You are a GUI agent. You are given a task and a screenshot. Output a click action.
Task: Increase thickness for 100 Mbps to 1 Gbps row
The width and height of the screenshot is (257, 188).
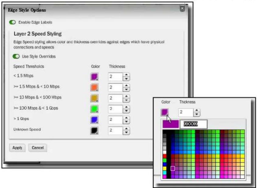click(126, 107)
